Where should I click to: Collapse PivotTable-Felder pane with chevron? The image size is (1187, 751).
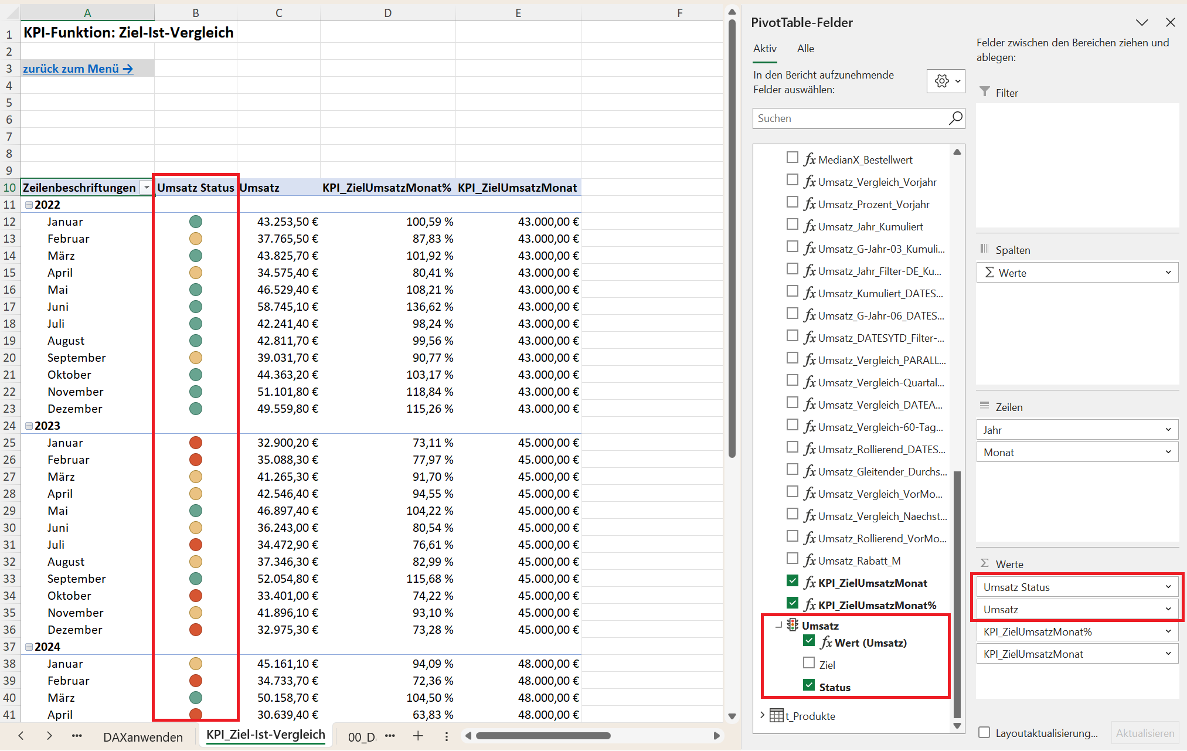tap(1141, 23)
